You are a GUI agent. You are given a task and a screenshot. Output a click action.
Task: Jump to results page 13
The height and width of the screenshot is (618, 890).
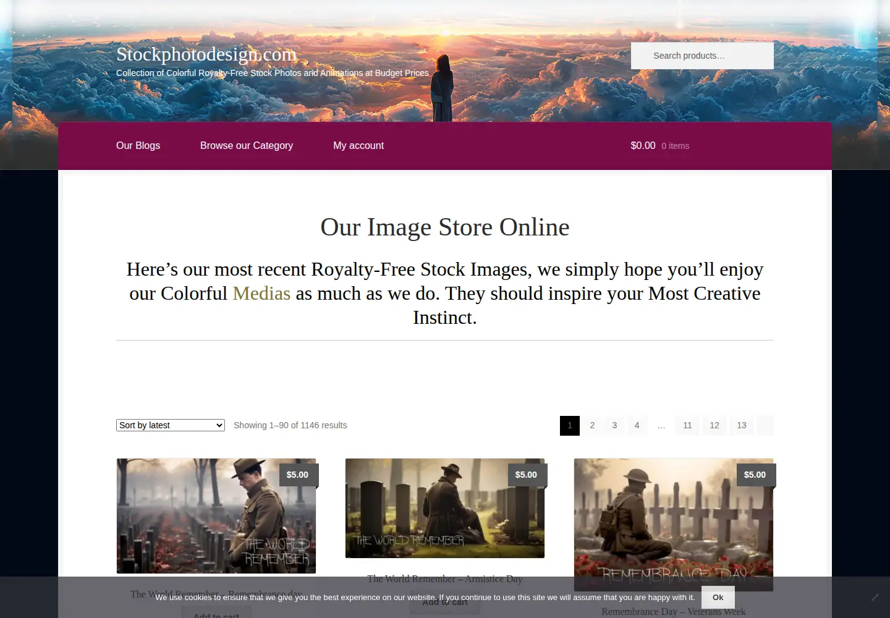pos(742,425)
